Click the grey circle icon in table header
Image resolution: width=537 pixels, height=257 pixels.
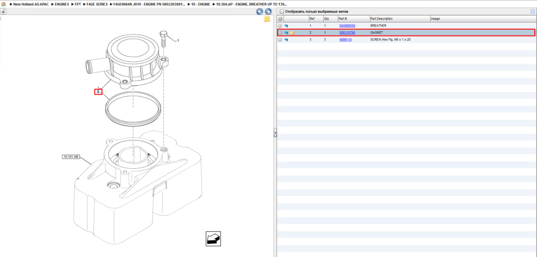pyautogui.click(x=280, y=19)
